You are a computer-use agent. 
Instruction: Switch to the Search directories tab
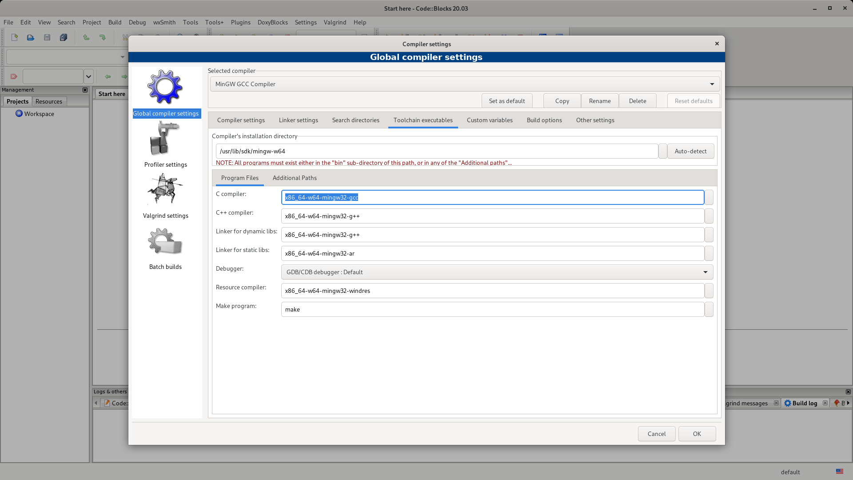point(356,120)
